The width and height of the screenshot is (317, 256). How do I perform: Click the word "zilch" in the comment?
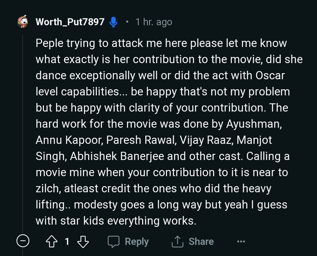coord(48,188)
